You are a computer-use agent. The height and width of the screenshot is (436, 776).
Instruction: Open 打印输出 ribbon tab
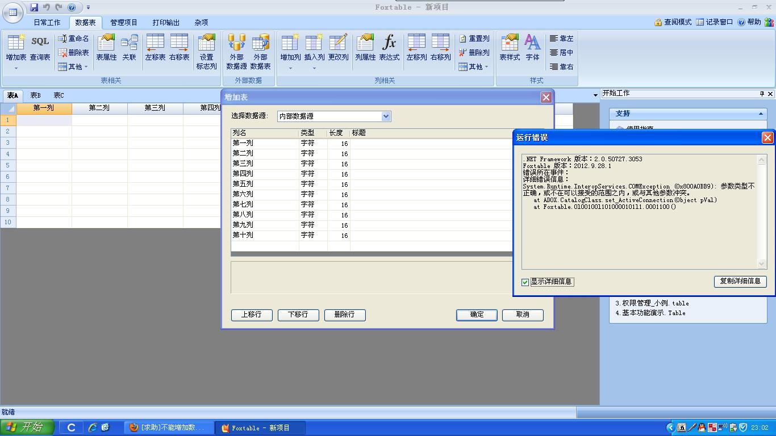click(166, 23)
